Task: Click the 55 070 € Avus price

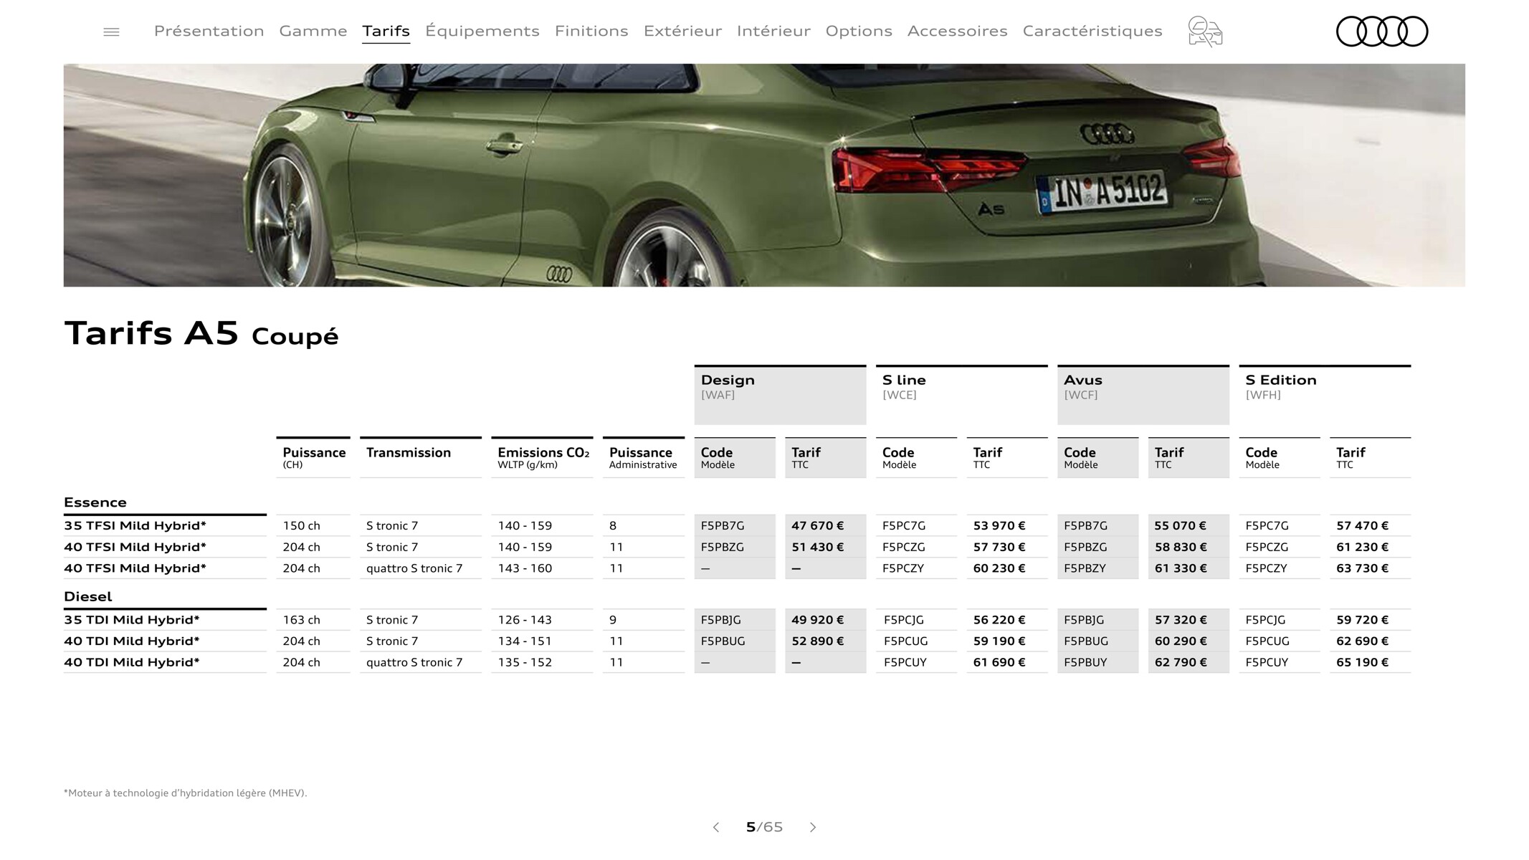Action: [1181, 525]
